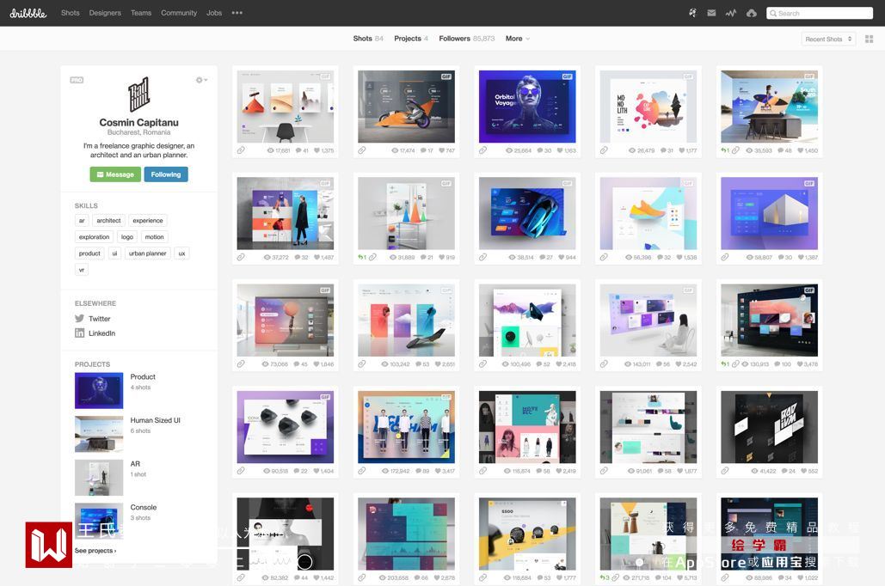Toggle heart on shot with 552 likes

803,471
